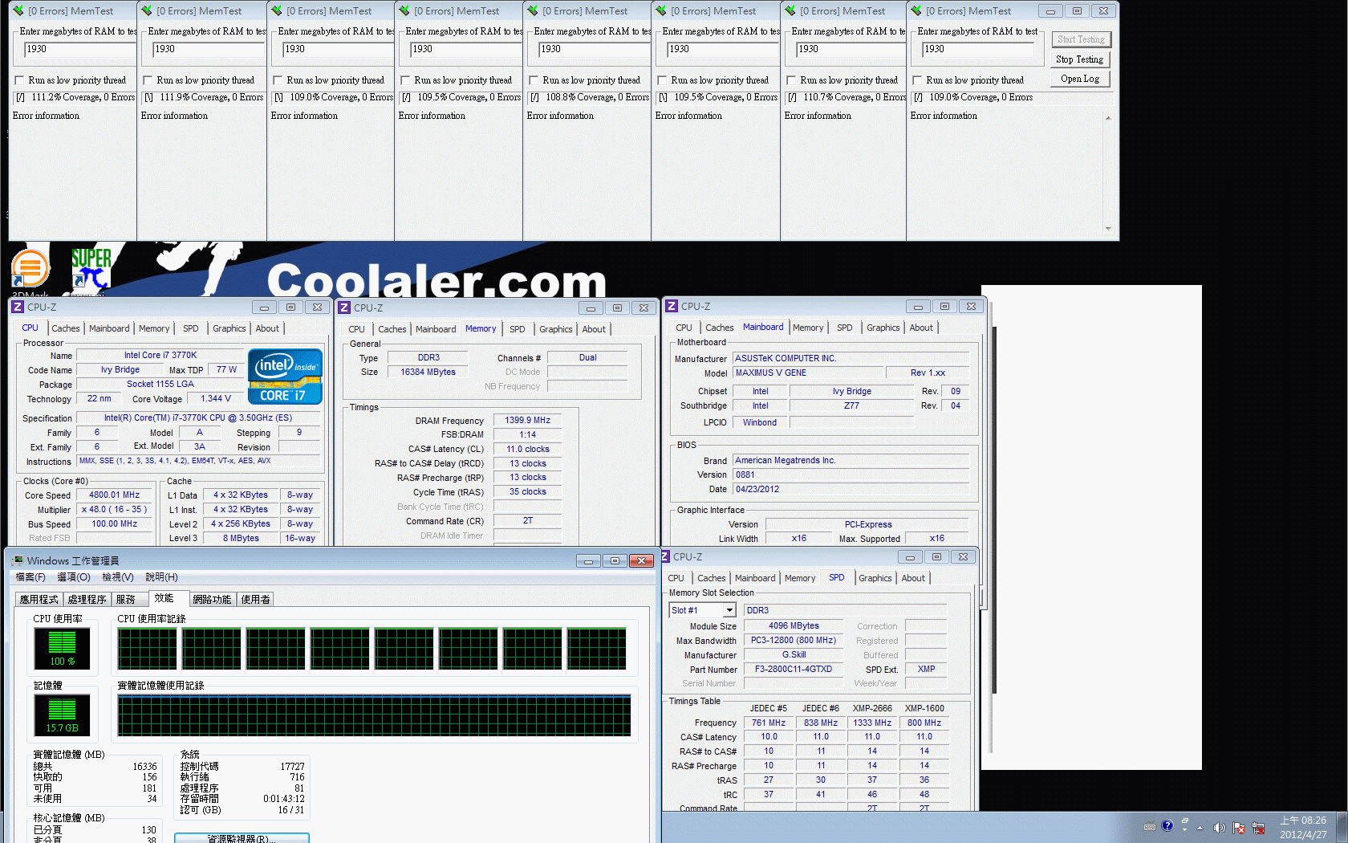Click the 資源監視器(R) button in Task Manager
Screen dimensions: 1348x843
click(x=242, y=838)
